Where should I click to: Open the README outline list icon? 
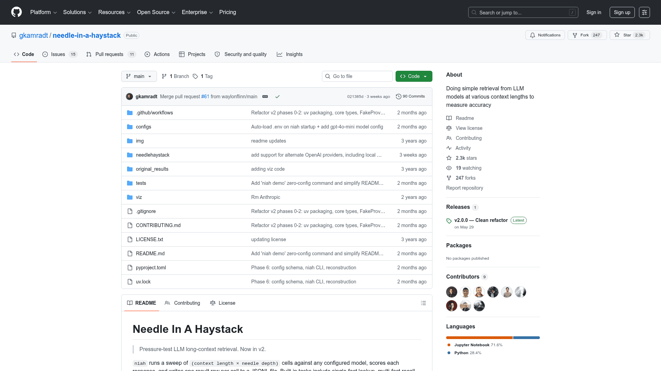pos(423,303)
